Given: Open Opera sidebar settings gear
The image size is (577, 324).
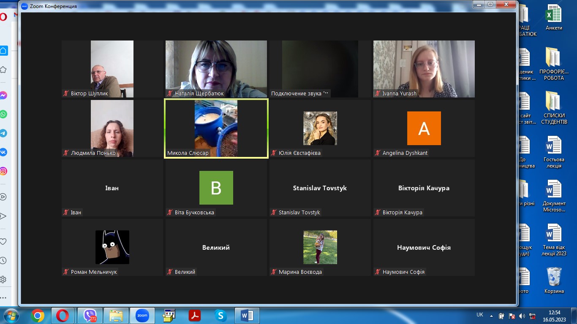Looking at the screenshot, I should click(3, 279).
